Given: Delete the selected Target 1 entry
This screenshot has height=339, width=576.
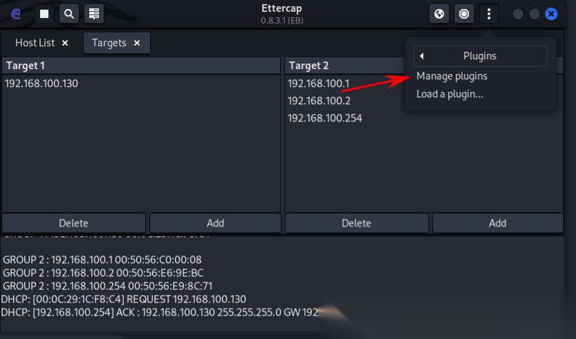Looking at the screenshot, I should point(73,223).
